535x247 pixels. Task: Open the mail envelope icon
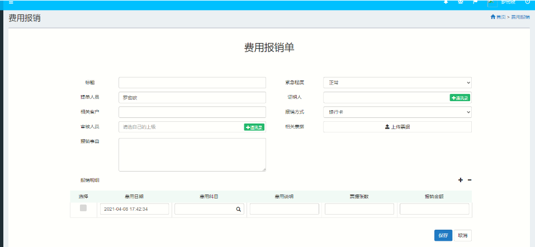pos(461,2)
